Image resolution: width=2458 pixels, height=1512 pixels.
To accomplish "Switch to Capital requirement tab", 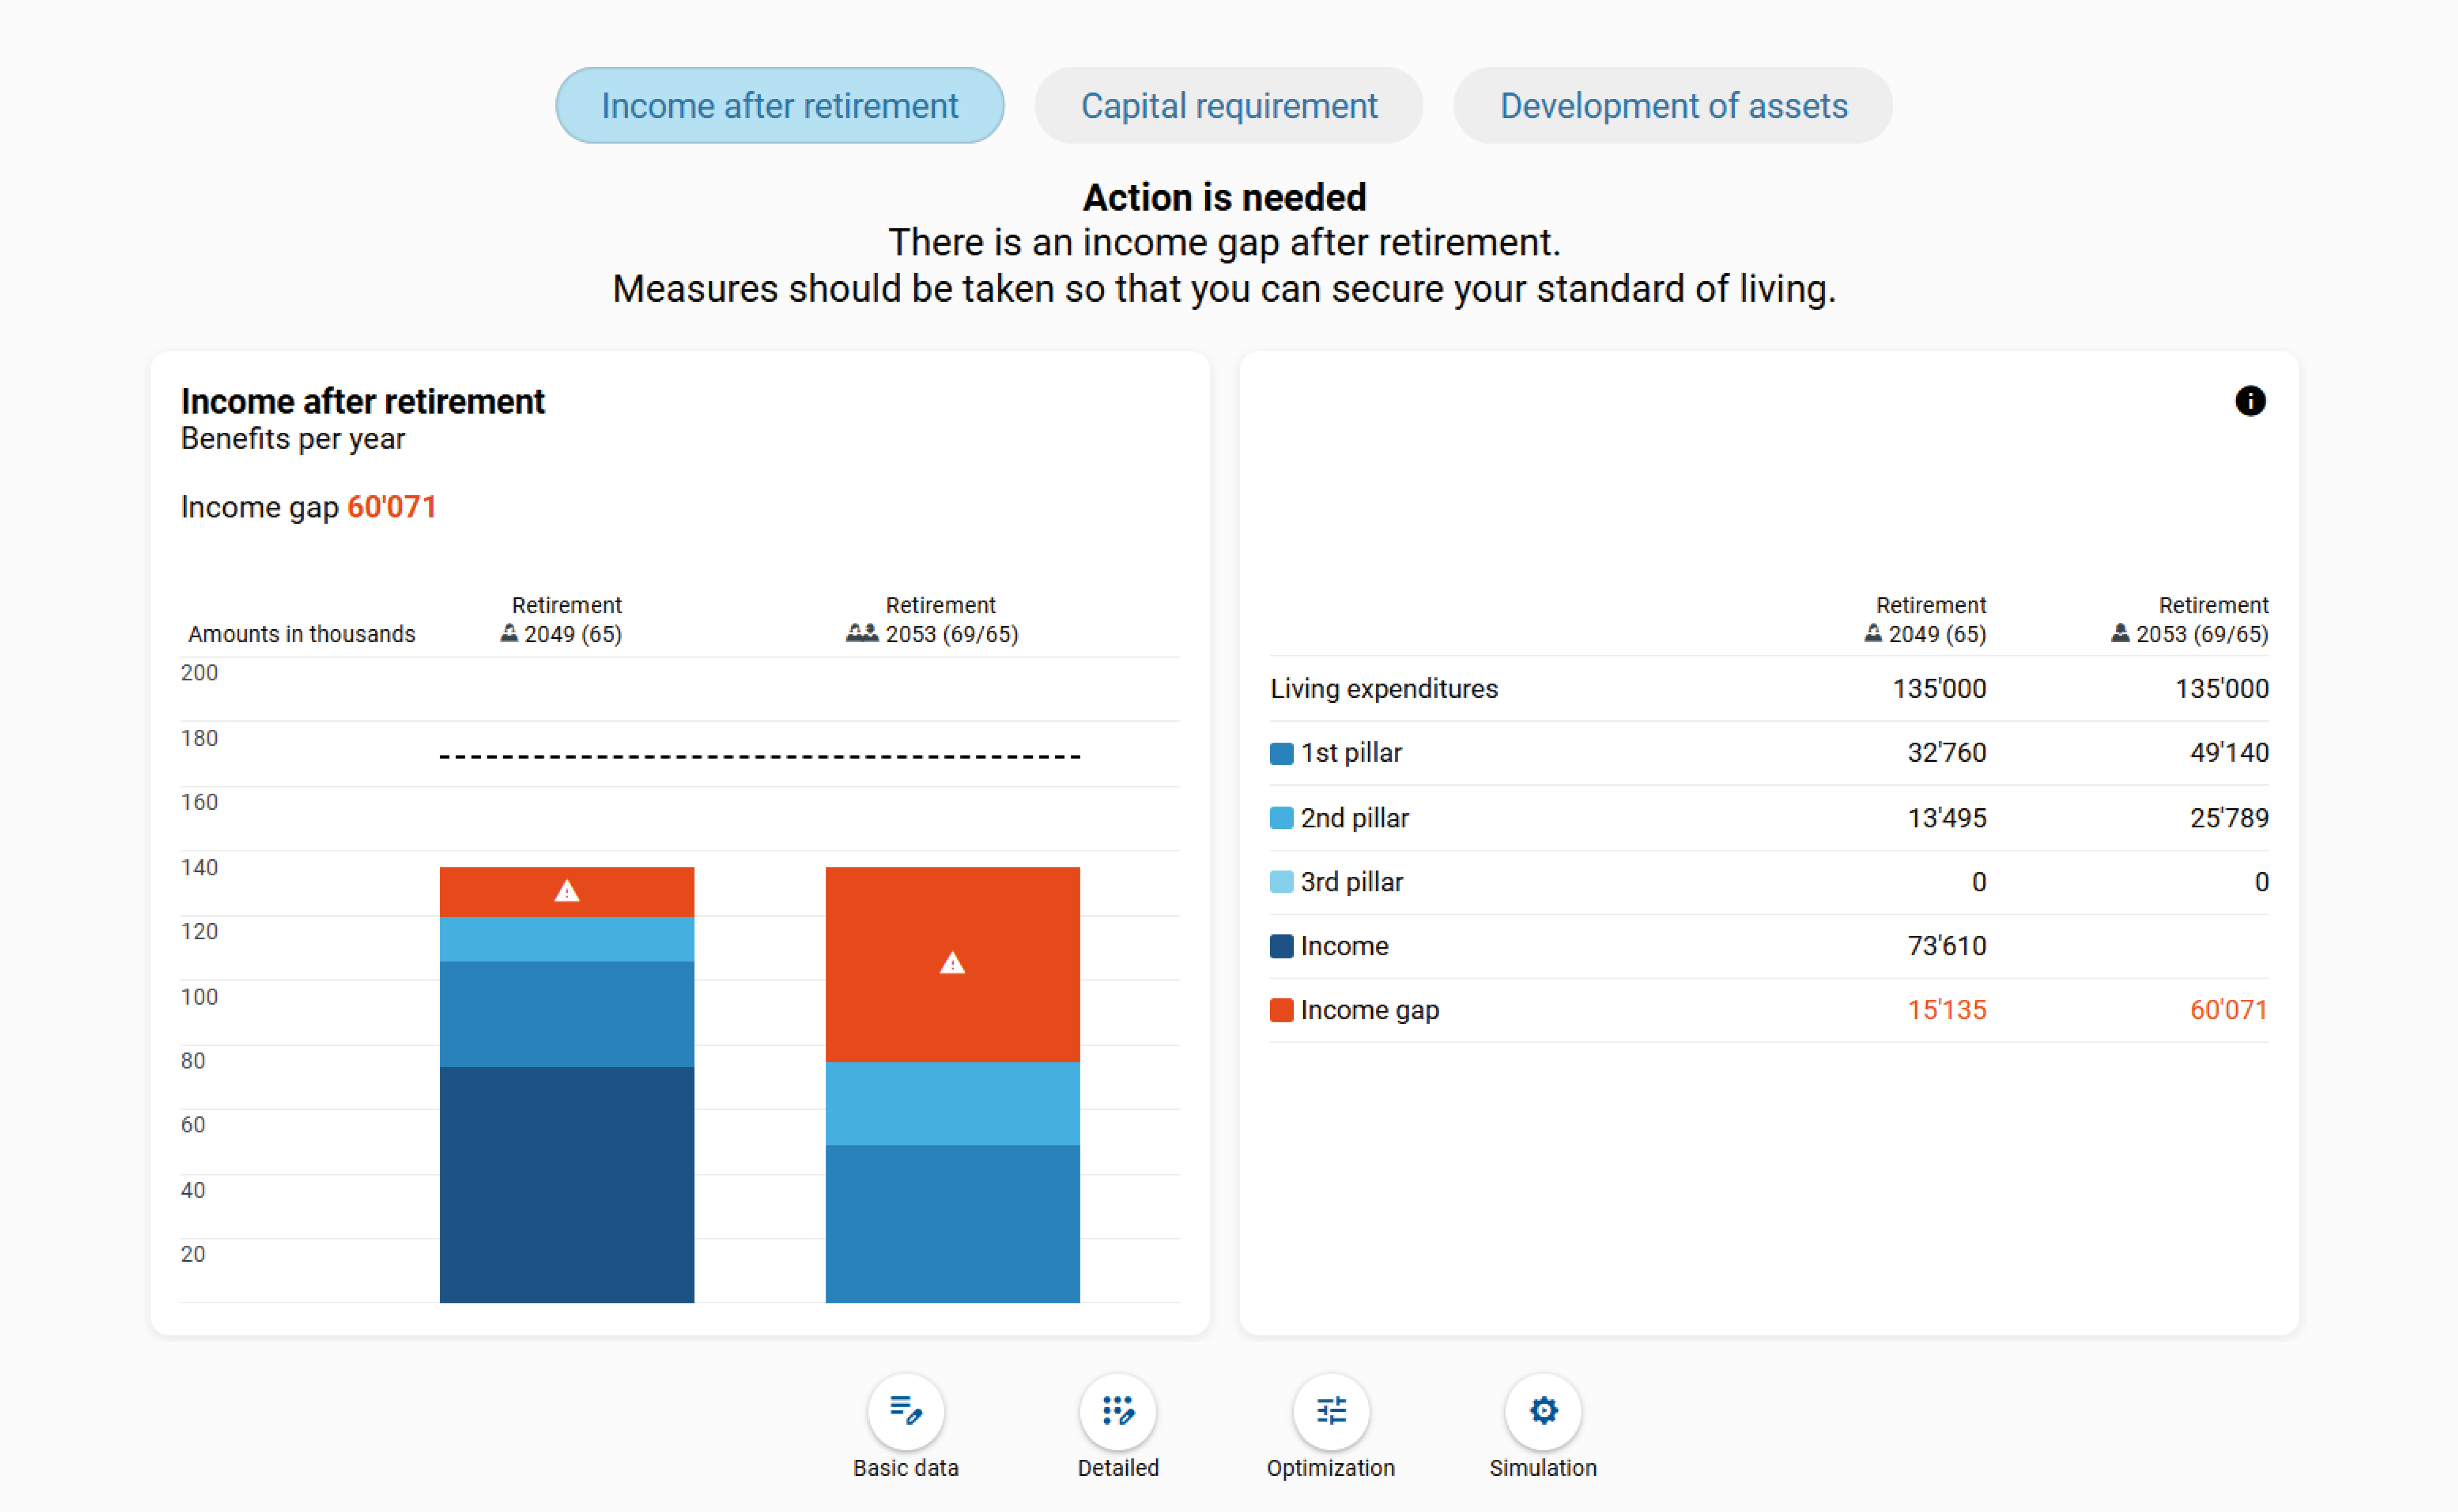I will [1228, 106].
